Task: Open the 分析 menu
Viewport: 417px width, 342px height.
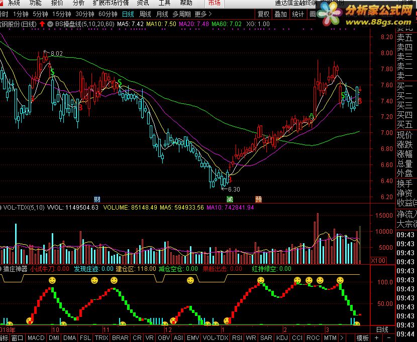Action: [x=78, y=3]
